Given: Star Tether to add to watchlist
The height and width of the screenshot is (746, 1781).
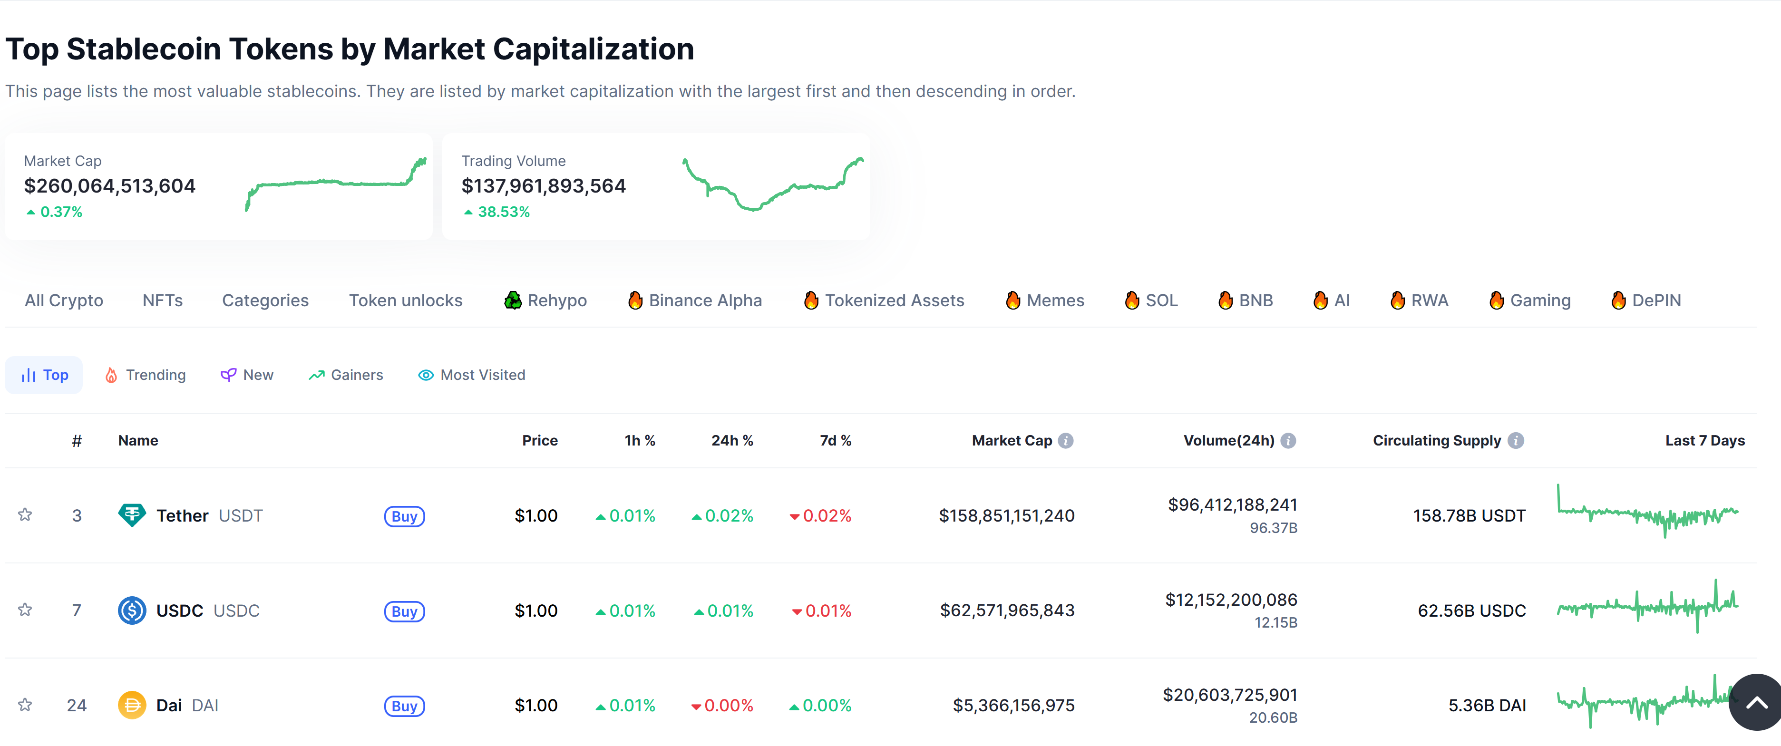Looking at the screenshot, I should (25, 515).
